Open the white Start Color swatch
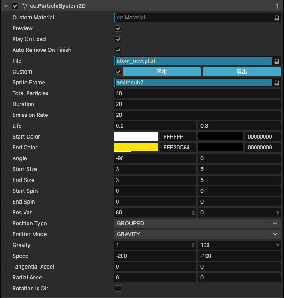The image size is (284, 298). (136, 137)
